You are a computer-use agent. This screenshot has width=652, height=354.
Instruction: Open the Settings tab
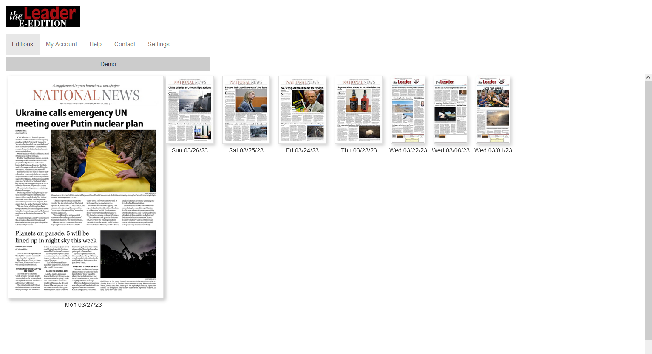(159, 44)
